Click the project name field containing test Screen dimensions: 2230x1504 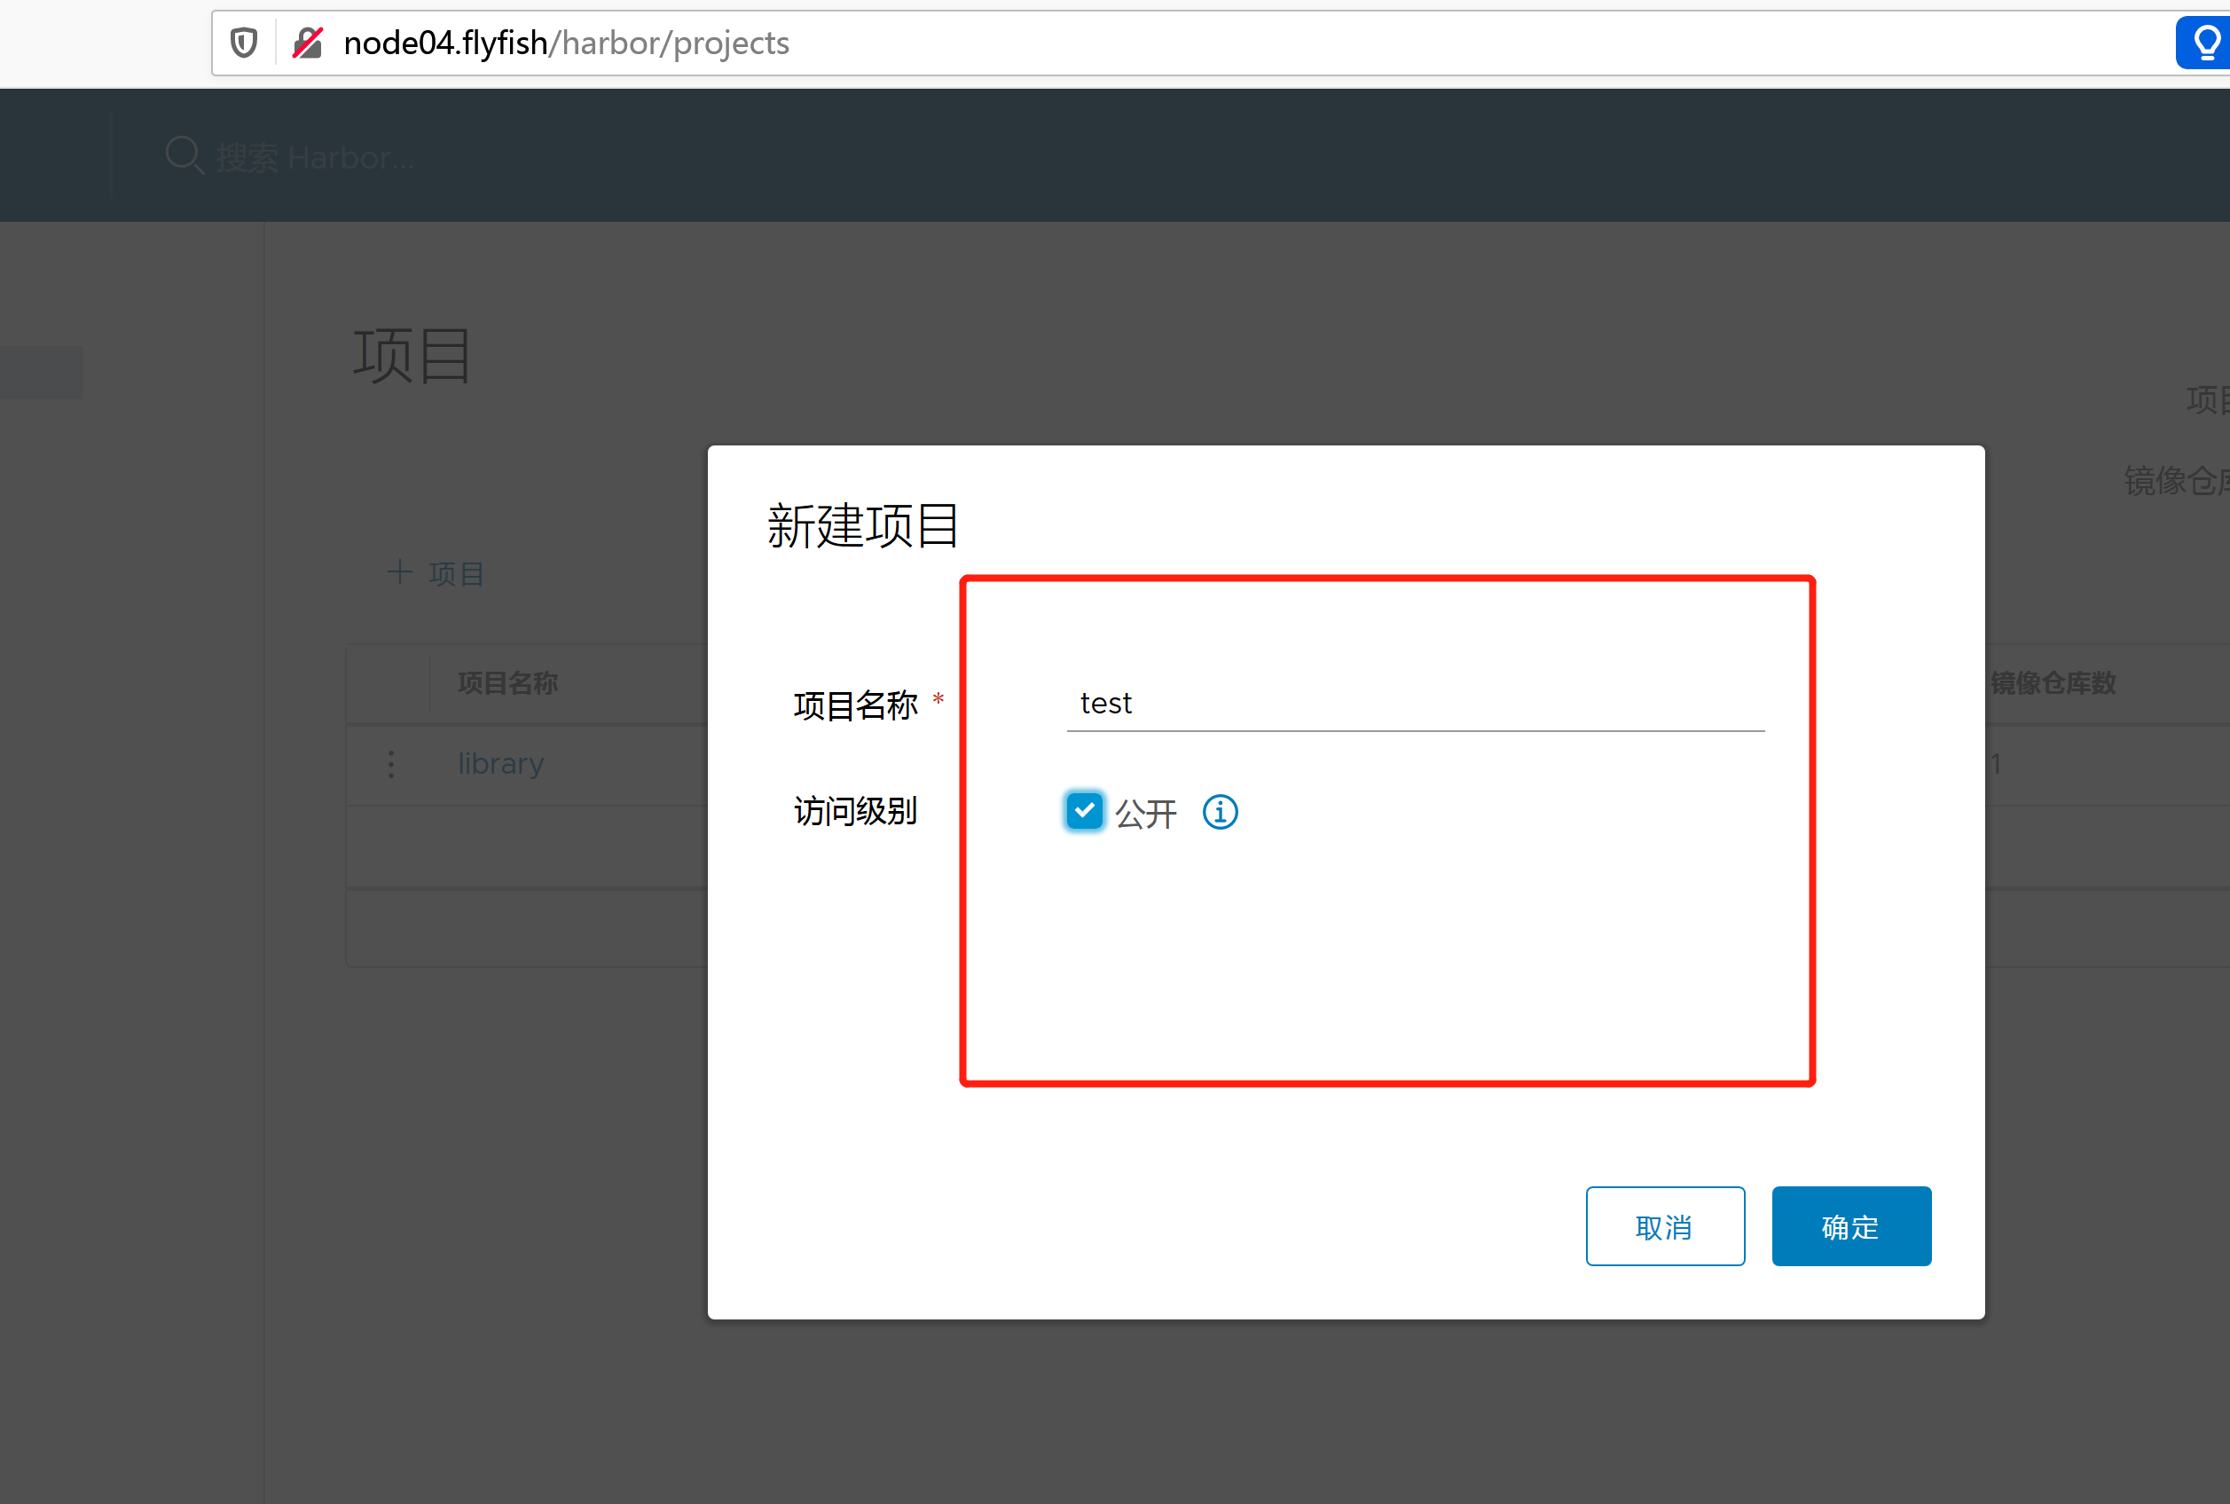click(x=1415, y=704)
